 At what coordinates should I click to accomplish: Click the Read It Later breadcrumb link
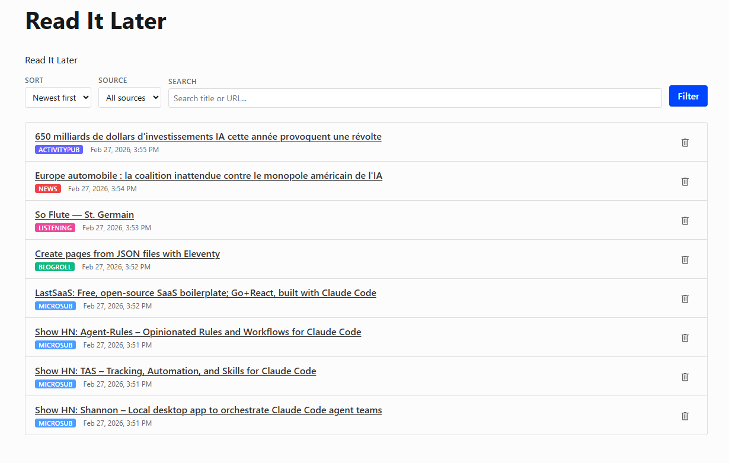pos(51,60)
